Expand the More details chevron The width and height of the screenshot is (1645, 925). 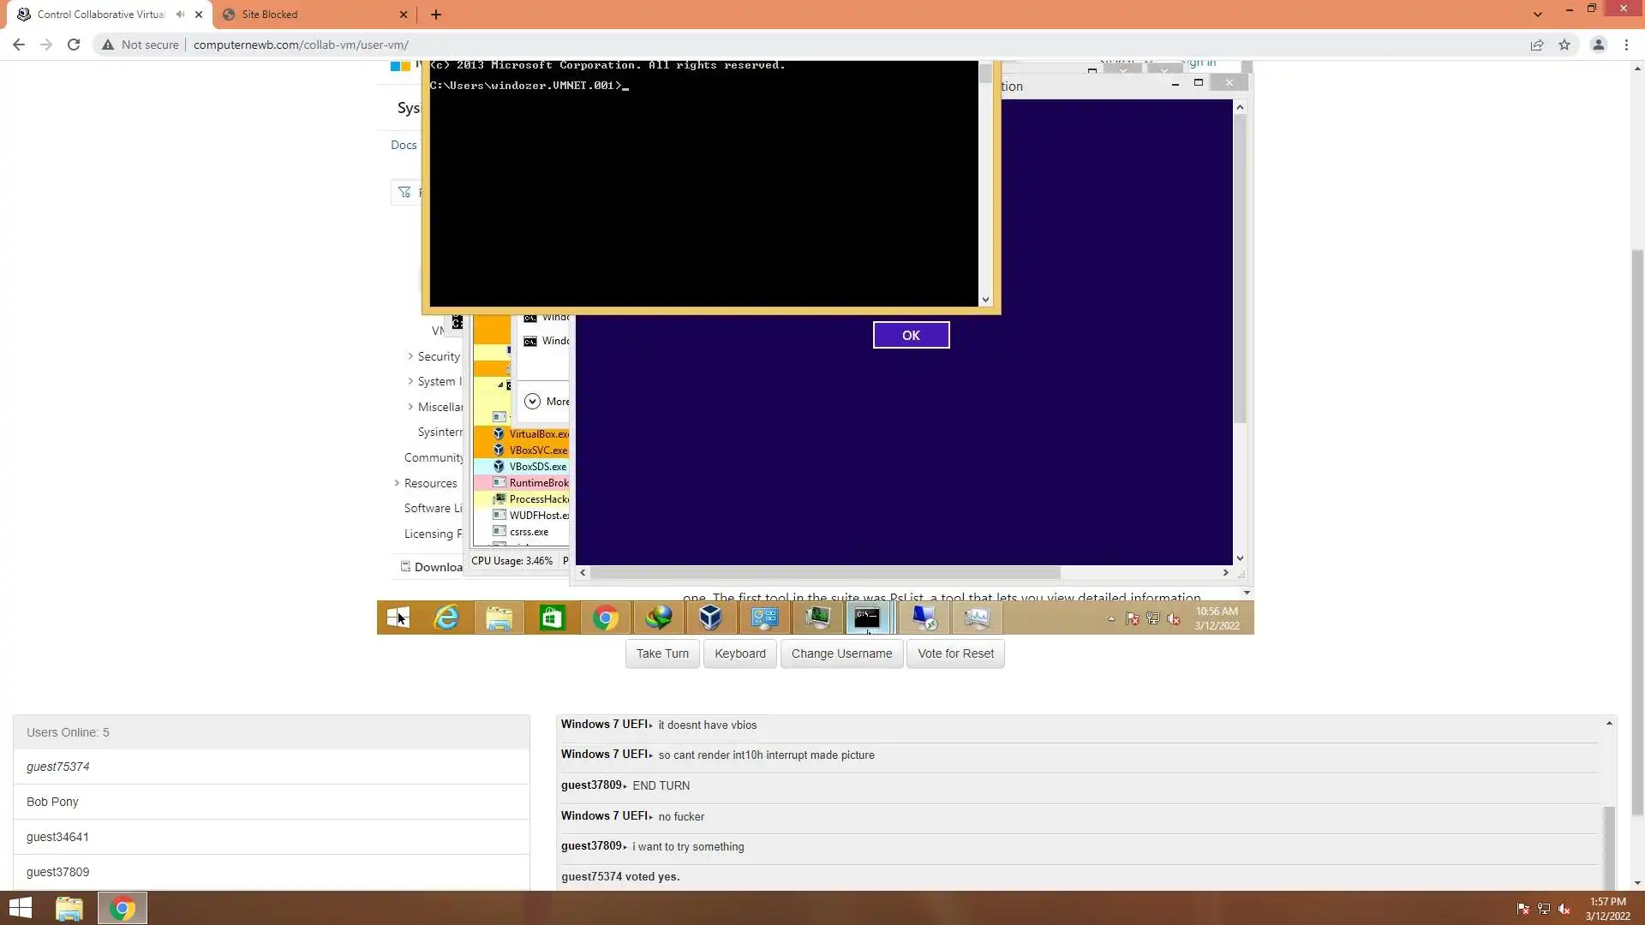click(532, 402)
